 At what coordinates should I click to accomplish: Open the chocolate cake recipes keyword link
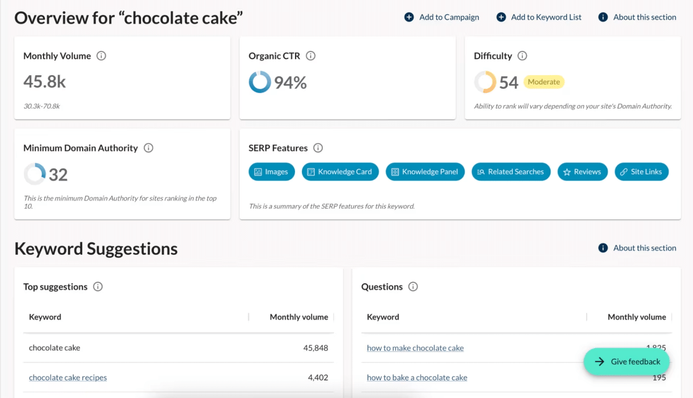[x=68, y=378]
